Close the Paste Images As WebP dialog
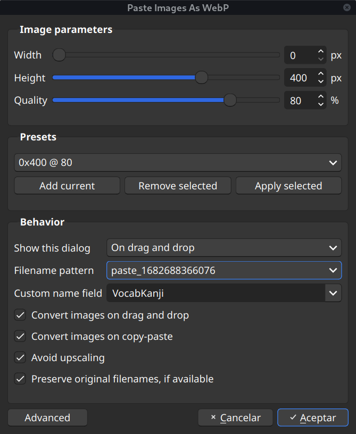The image size is (356, 434). pyautogui.click(x=347, y=7)
